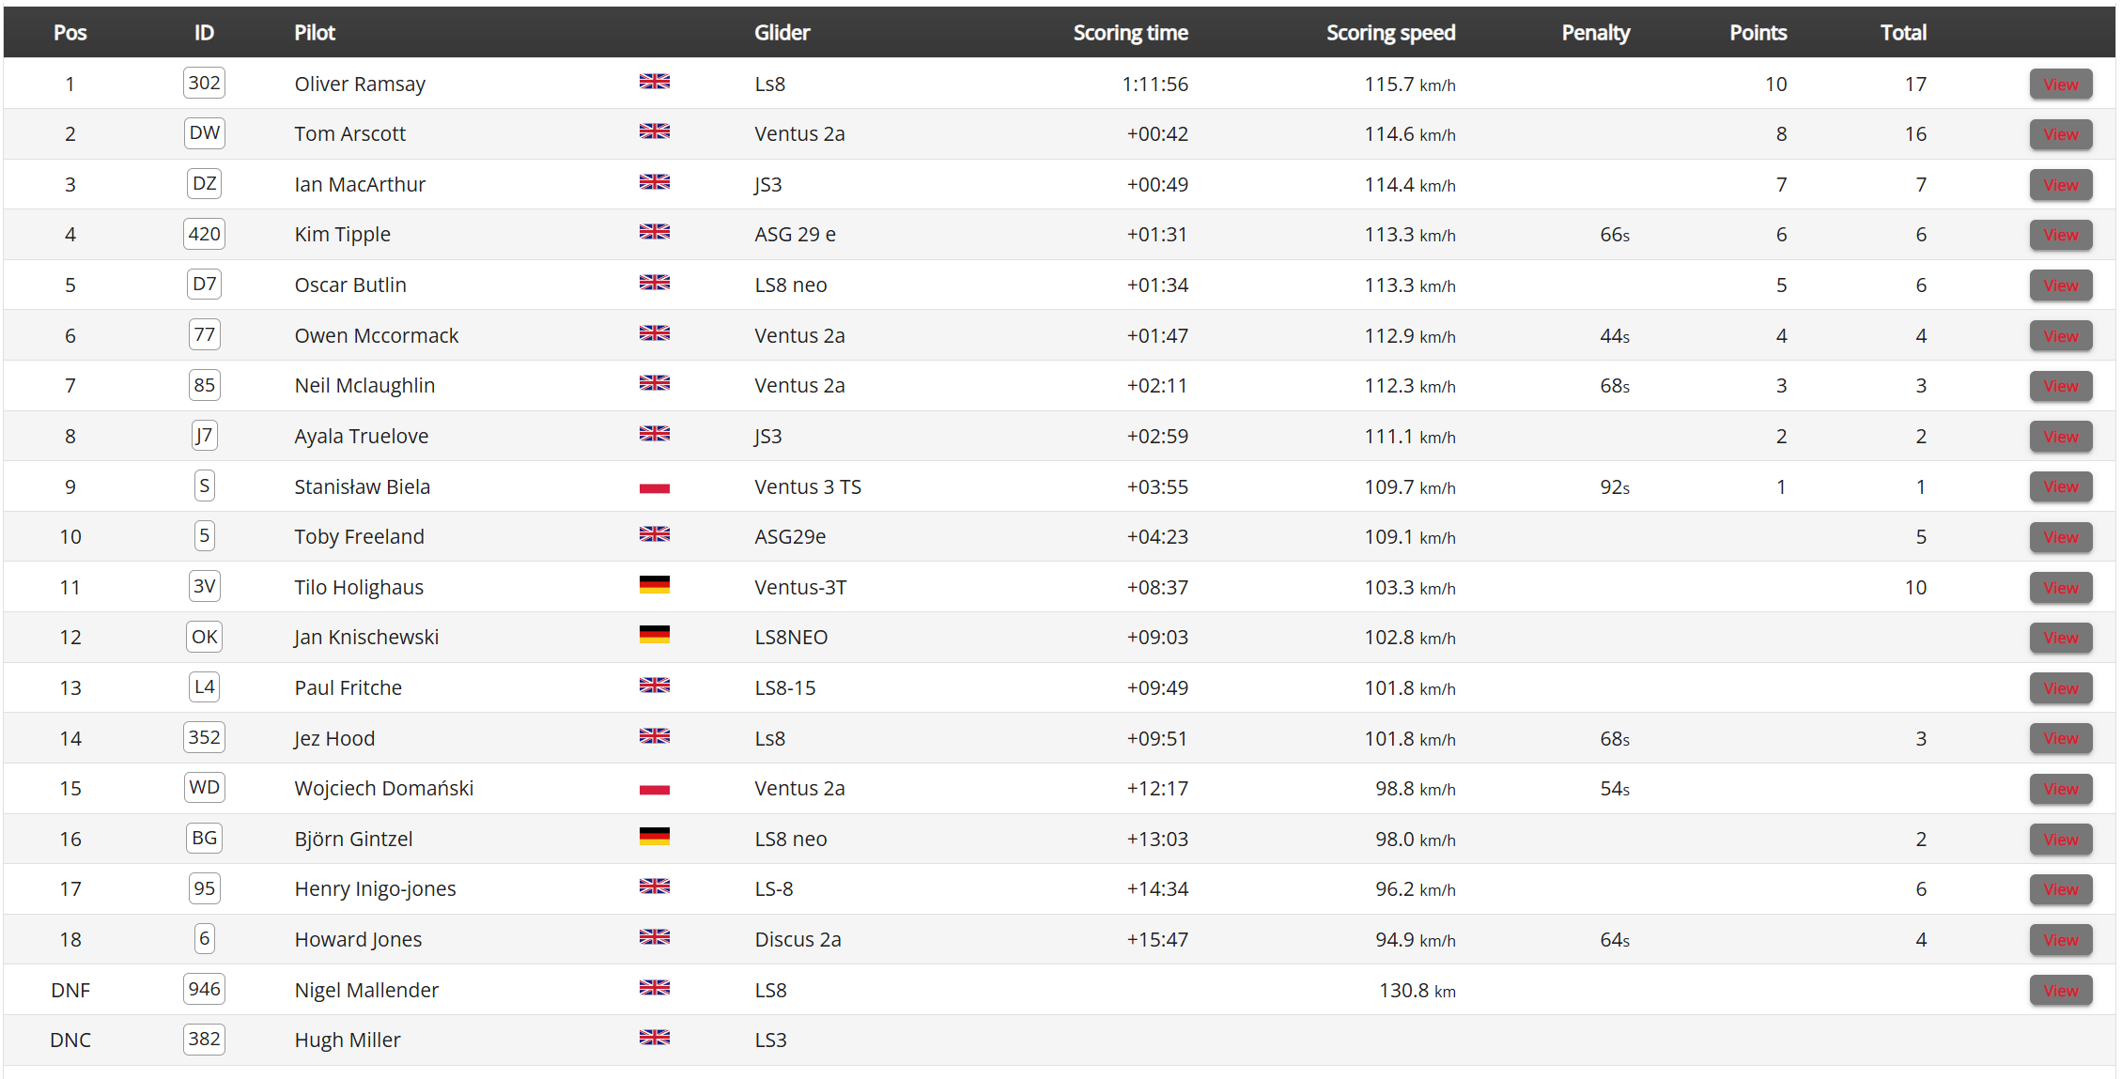The width and height of the screenshot is (2122, 1079).
Task: Click the Pilot column header
Action: click(315, 33)
